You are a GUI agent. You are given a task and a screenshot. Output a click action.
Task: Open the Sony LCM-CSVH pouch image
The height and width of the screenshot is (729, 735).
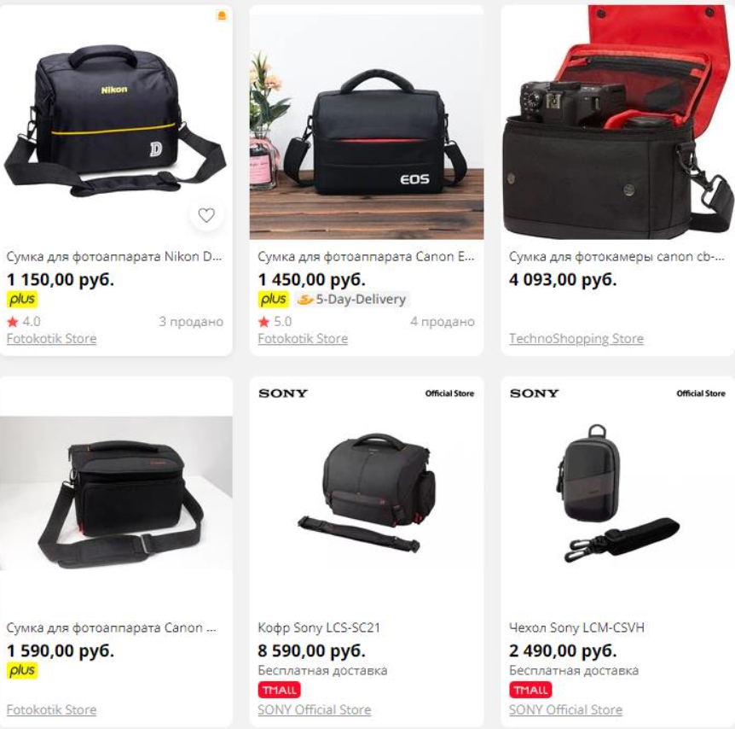click(618, 493)
